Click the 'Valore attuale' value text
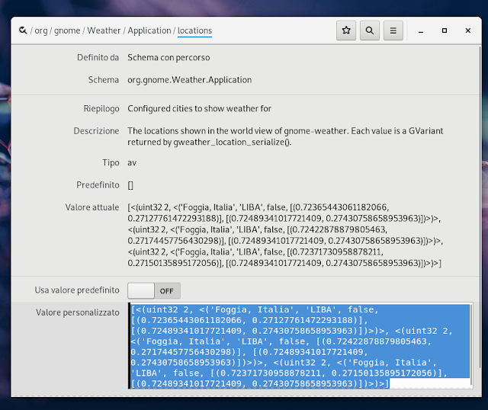 285,235
